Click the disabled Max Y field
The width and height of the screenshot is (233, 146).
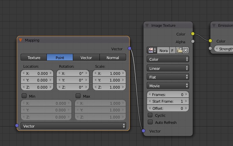point(100,110)
